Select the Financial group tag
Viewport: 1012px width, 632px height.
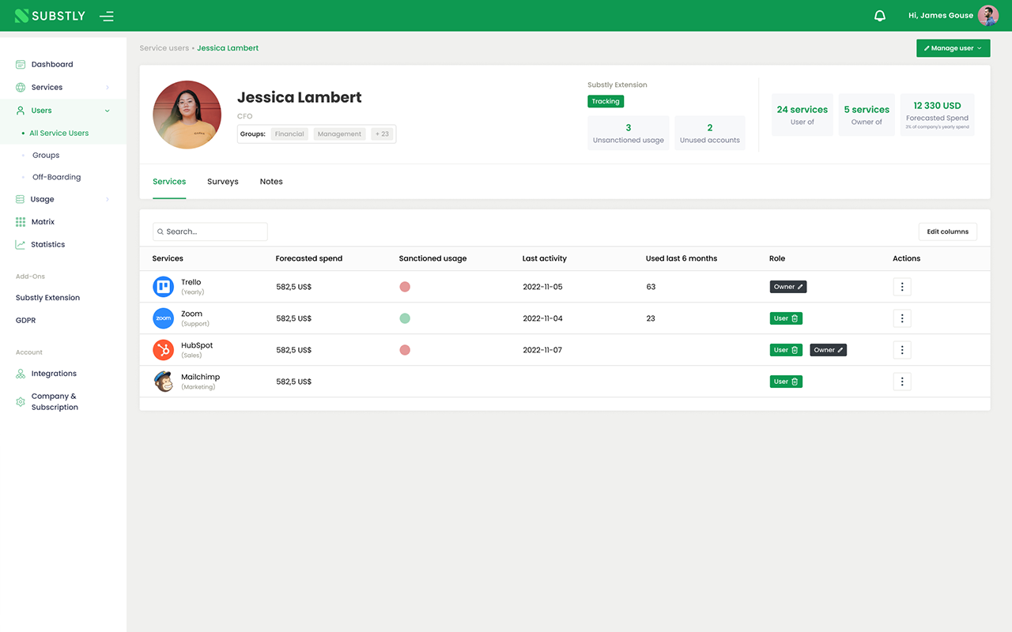289,134
